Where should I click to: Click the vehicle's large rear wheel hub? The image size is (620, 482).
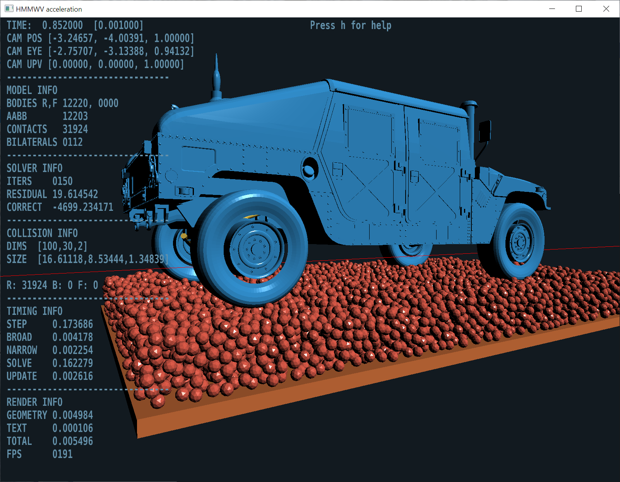point(255,249)
